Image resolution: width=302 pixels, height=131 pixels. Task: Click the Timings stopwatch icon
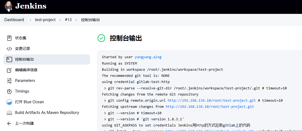(x=9, y=91)
